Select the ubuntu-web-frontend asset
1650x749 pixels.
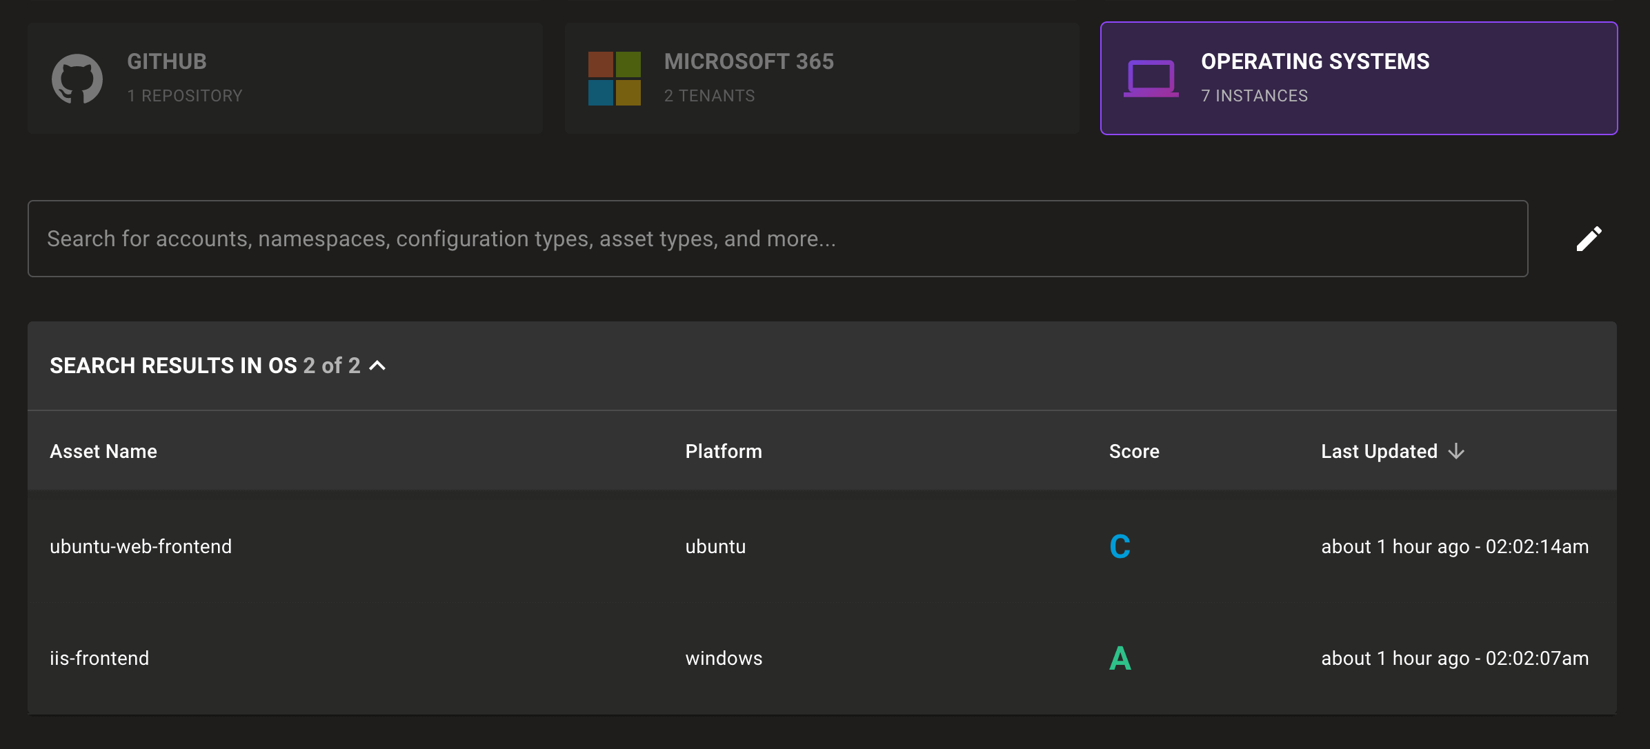point(141,546)
